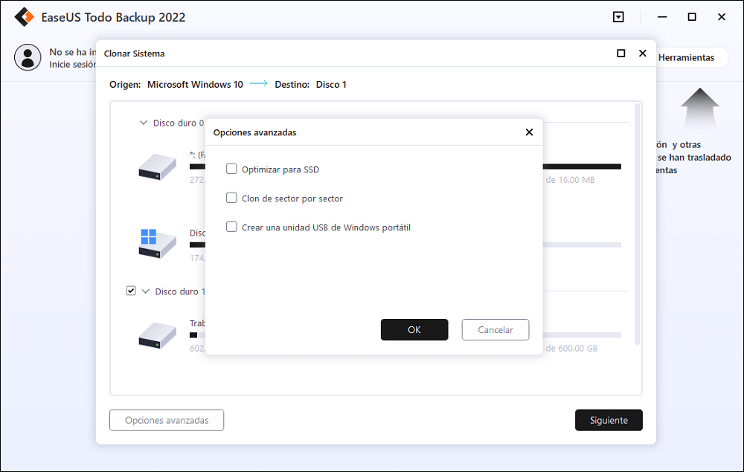The image size is (744, 472).
Task: Click the EaseUS Todo Backup logo
Action: coord(25,17)
